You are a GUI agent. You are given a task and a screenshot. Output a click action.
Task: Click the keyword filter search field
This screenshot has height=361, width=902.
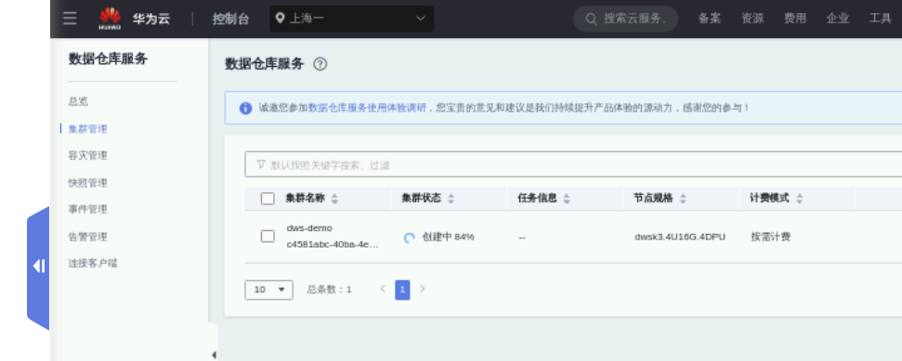pyautogui.click(x=573, y=164)
